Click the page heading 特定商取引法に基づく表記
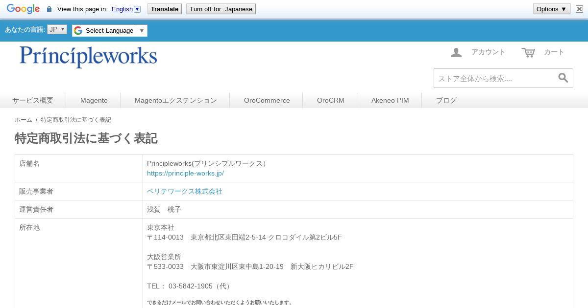 click(86, 138)
